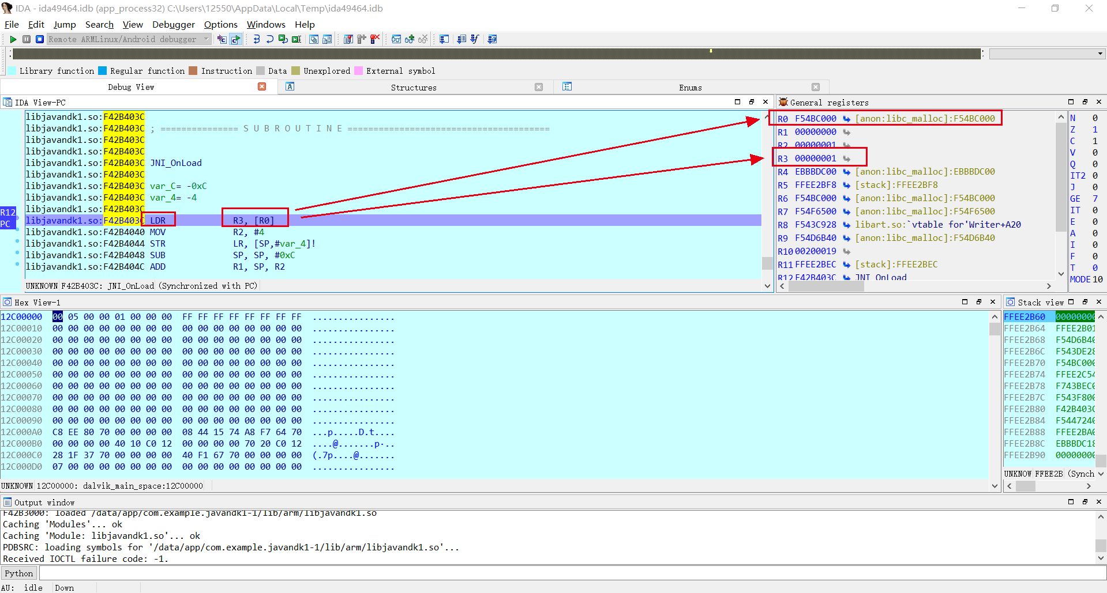Viewport: 1107px width, 593px height.
Task: Switch to the Enums tab
Action: tap(690, 88)
